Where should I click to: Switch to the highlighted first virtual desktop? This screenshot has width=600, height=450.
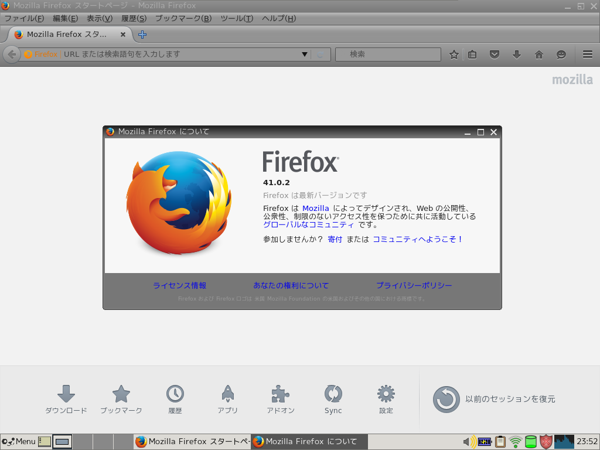click(x=62, y=442)
